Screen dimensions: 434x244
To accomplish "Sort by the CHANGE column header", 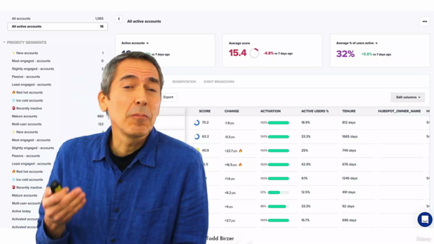I will click(232, 111).
